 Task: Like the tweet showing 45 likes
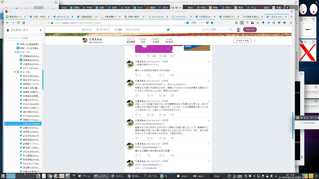click(160, 115)
